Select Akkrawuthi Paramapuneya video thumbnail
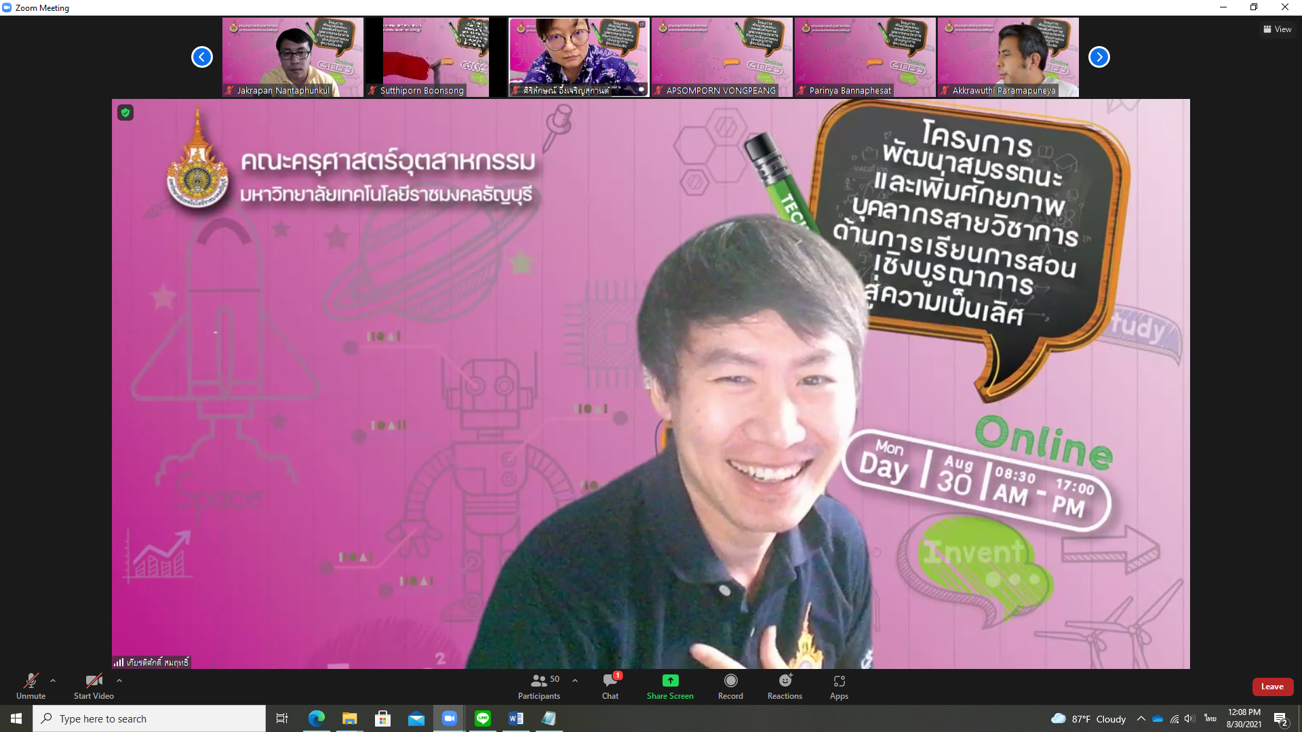Image resolution: width=1302 pixels, height=732 pixels. point(1008,57)
